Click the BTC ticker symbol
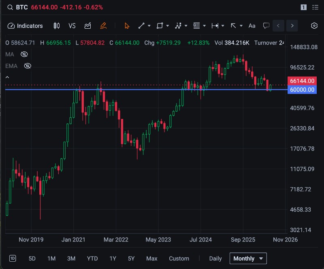The width and height of the screenshot is (324, 269). pos(22,7)
